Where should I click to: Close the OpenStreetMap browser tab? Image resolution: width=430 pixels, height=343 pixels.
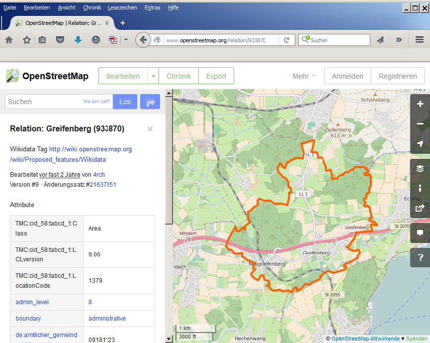coord(107,23)
